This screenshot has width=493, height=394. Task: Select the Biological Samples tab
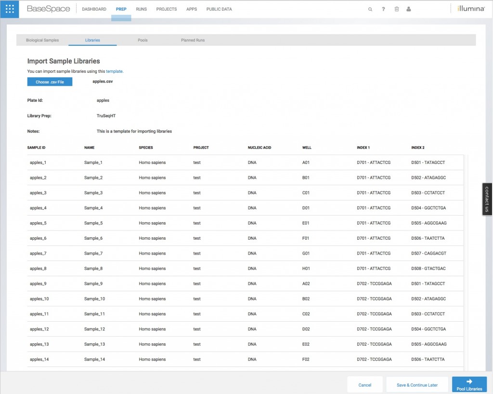[x=42, y=40]
